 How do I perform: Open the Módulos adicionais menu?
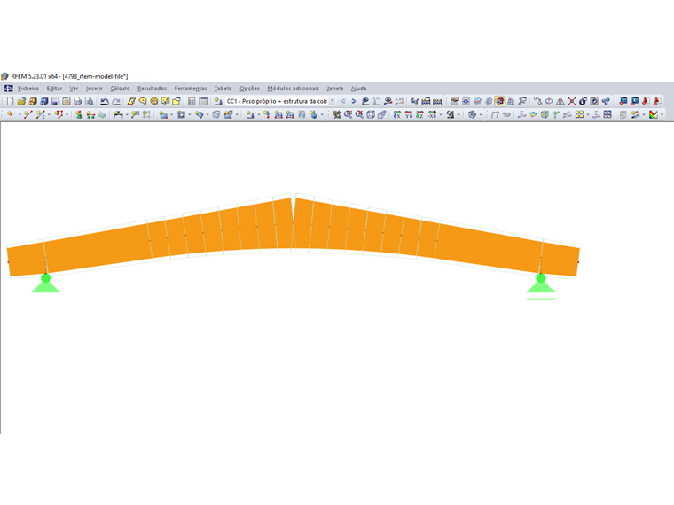pos(294,89)
